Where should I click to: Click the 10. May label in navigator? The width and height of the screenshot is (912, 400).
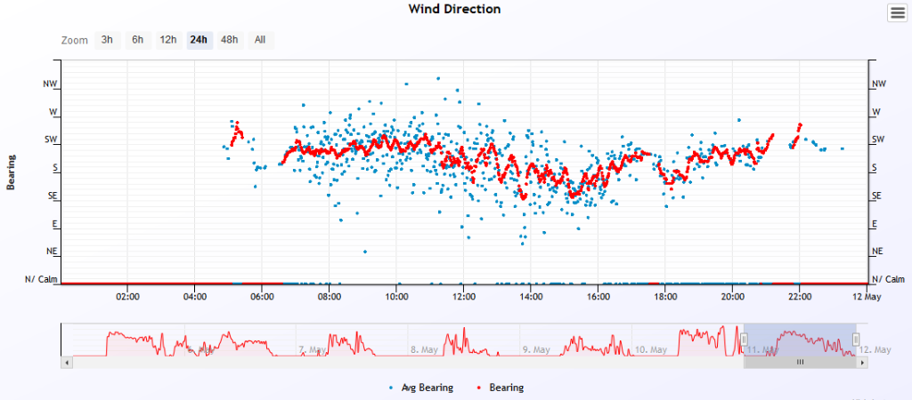point(649,350)
